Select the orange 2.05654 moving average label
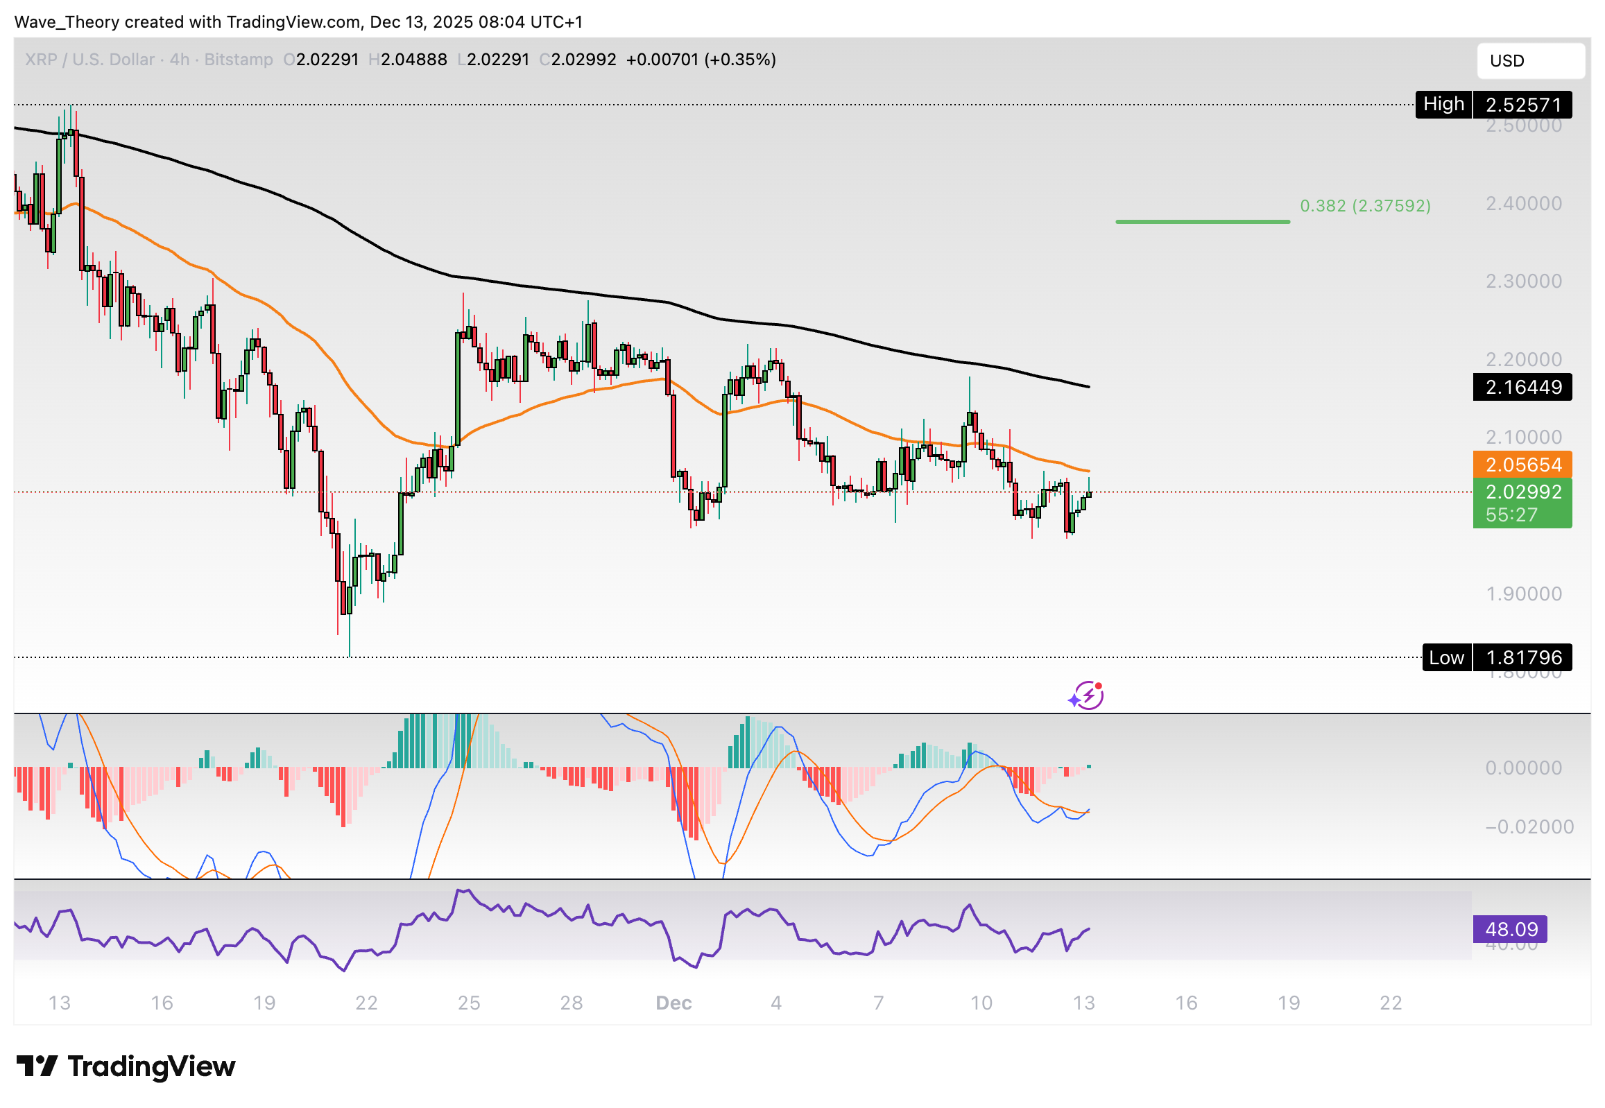1605x1108 pixels. 1522,465
